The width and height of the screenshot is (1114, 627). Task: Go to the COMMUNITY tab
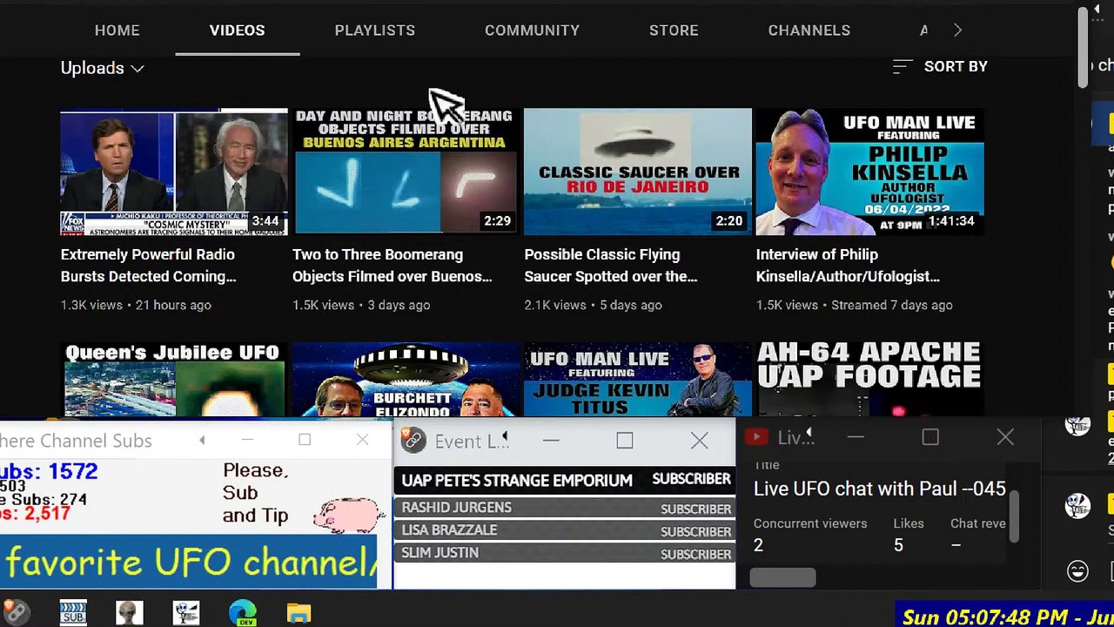point(532,30)
